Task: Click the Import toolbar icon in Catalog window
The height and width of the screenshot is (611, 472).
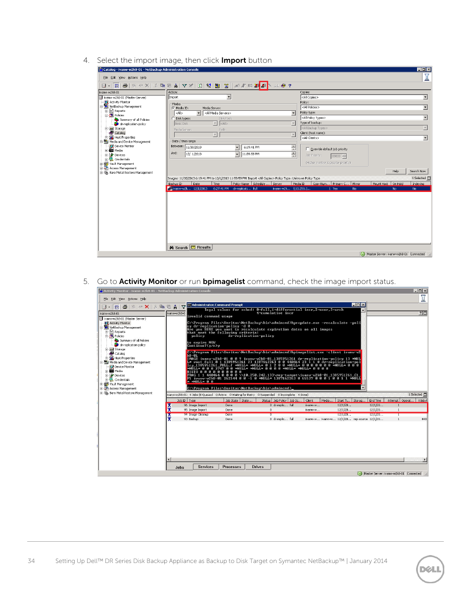Action: coord(264,86)
